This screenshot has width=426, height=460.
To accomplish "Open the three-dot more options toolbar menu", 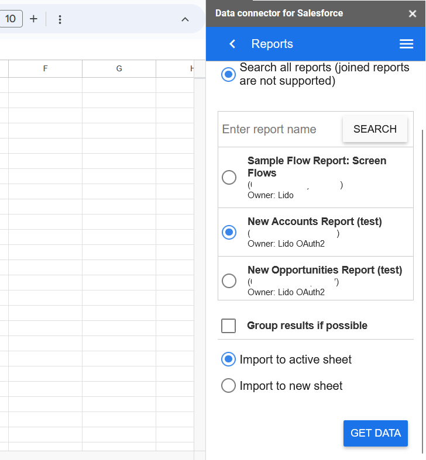I will 60,19.
